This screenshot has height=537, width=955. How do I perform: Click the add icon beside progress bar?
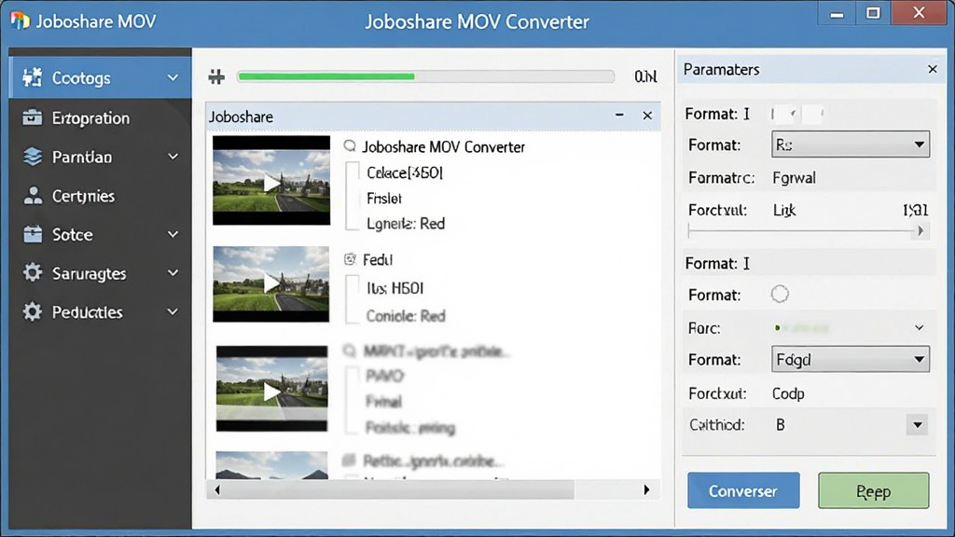(x=216, y=76)
